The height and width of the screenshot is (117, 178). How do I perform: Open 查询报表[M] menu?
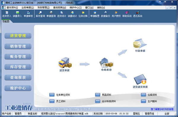click(x=60, y=8)
